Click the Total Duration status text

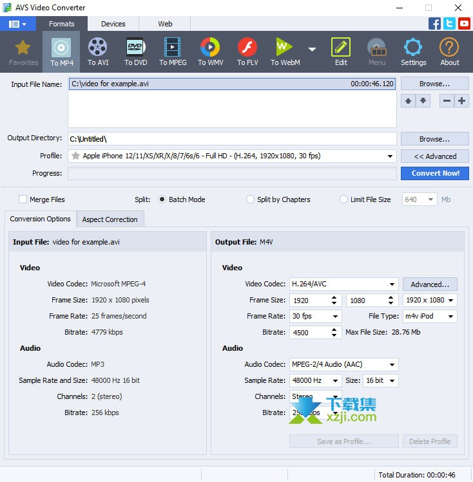click(416, 475)
